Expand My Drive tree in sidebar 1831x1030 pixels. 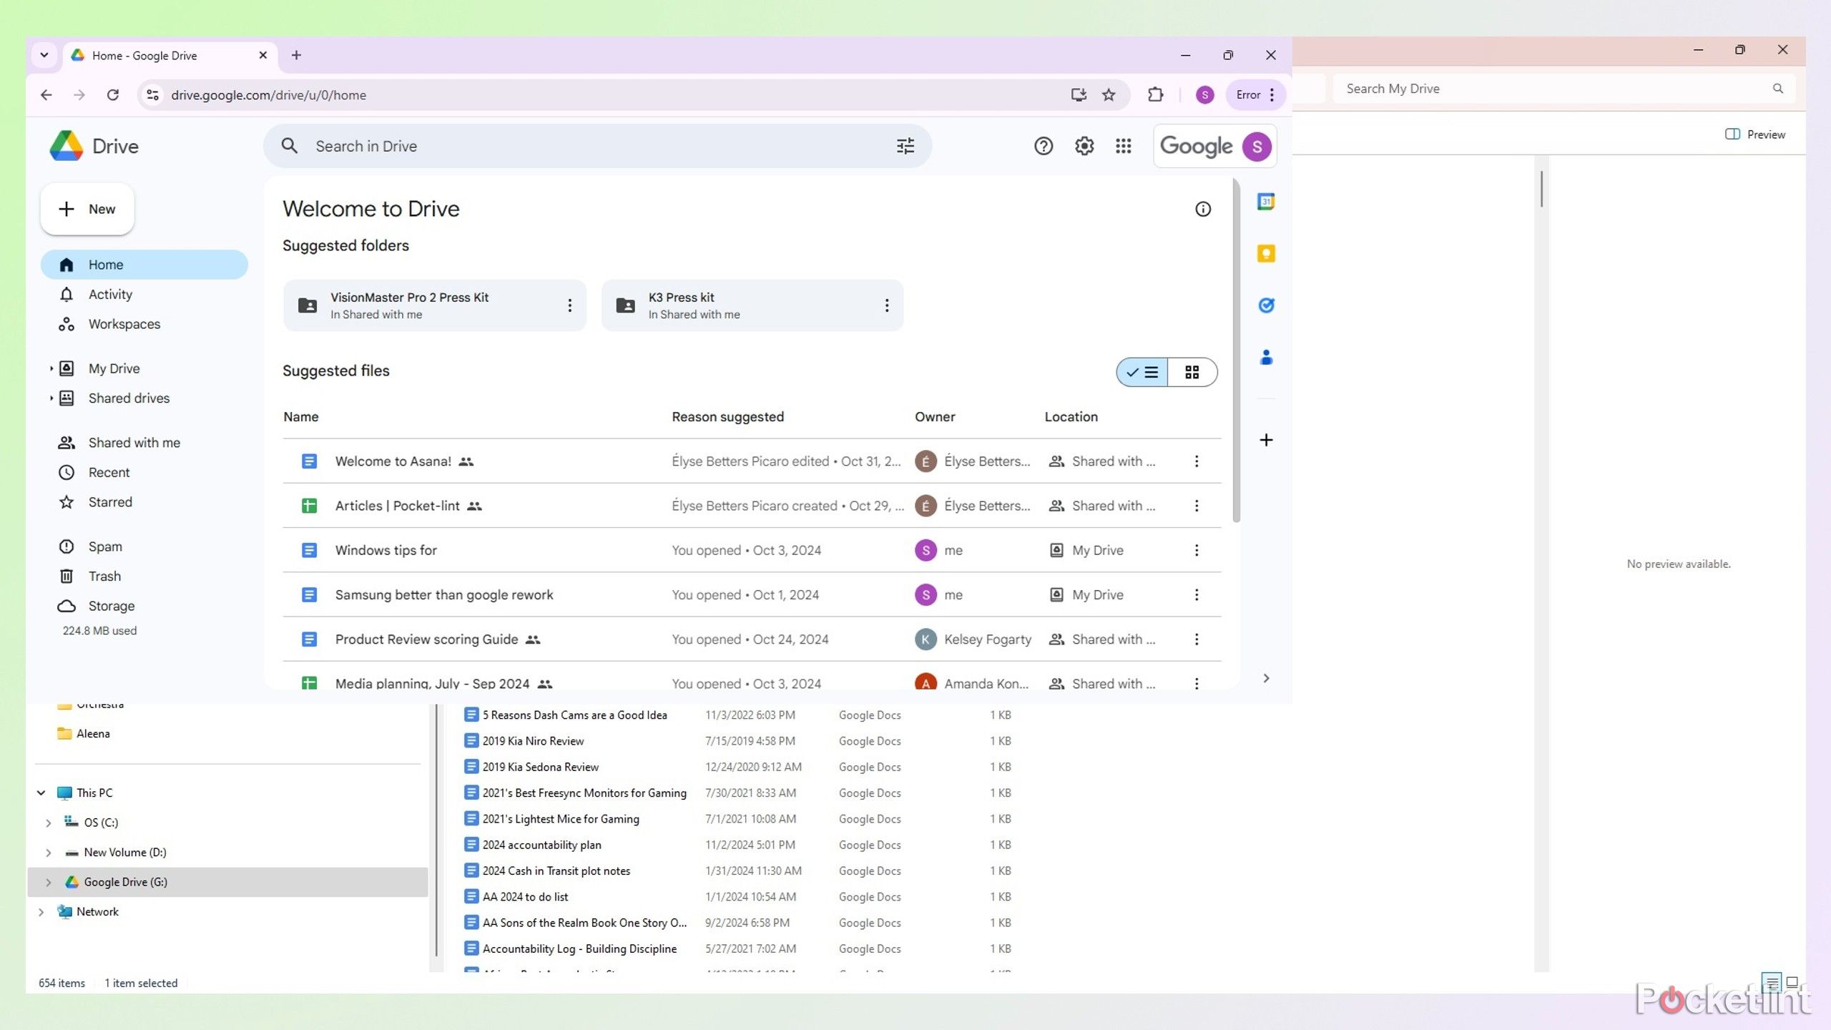(x=51, y=368)
